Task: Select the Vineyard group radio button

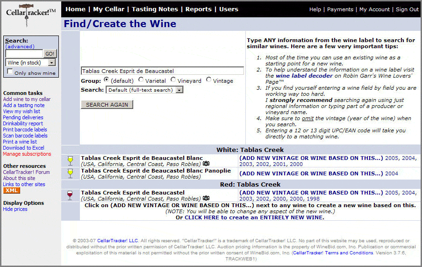Action: (173, 79)
